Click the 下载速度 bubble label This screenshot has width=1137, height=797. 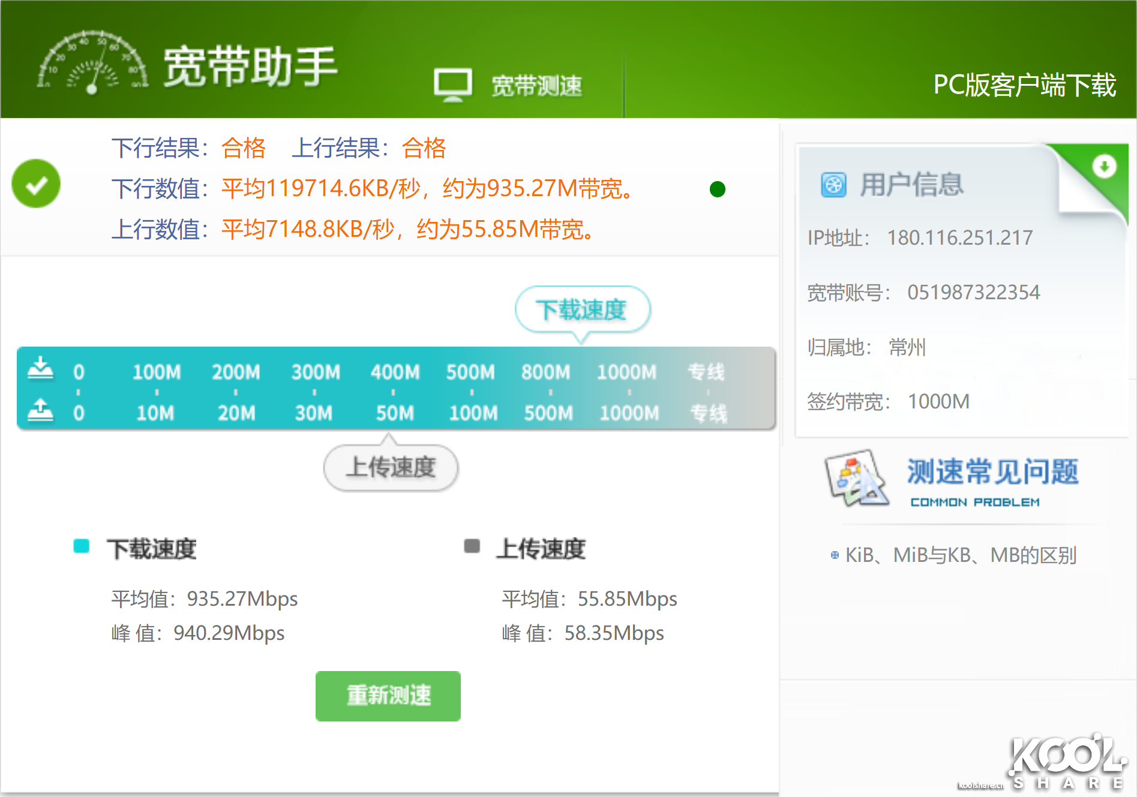582,310
